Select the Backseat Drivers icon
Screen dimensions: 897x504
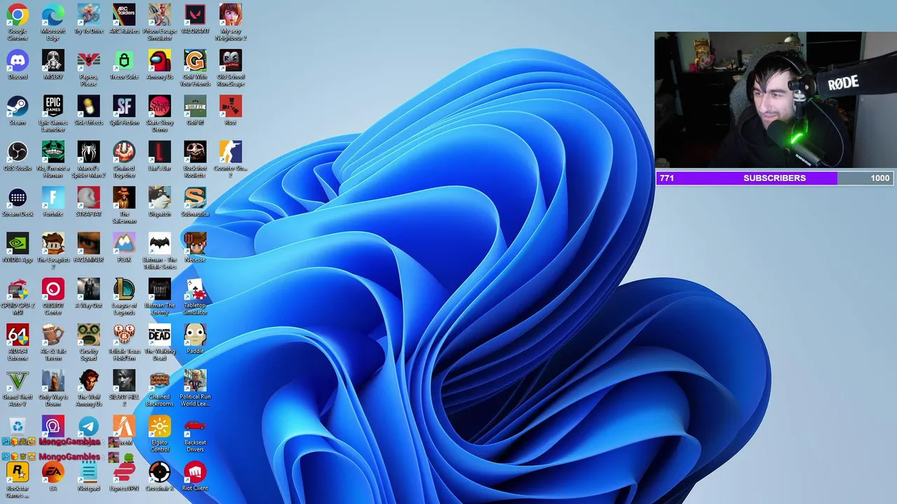click(195, 426)
